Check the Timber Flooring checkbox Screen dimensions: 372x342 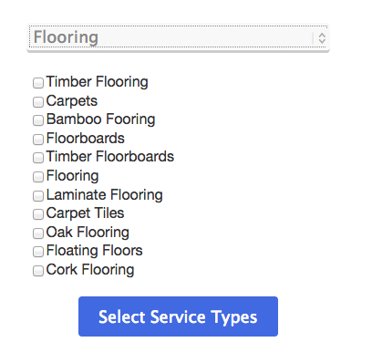pyautogui.click(x=38, y=83)
